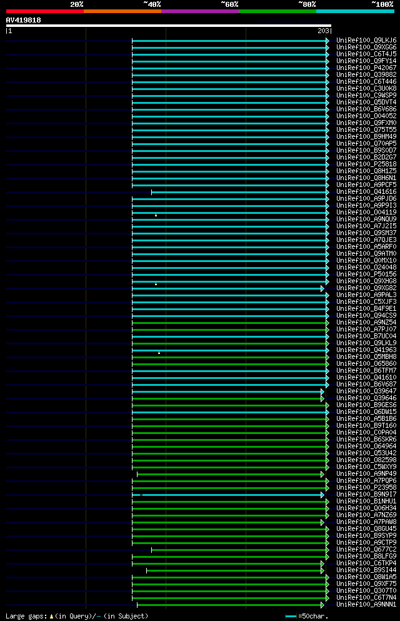Select the label UniRef100_A9PAL3
This screenshot has height=621, width=400.
coord(366,295)
